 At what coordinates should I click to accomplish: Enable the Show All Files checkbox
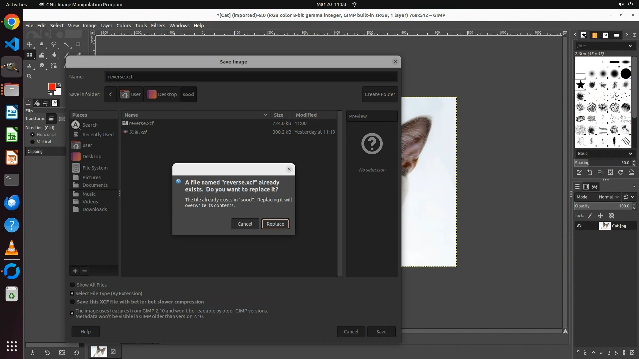tap(73, 285)
